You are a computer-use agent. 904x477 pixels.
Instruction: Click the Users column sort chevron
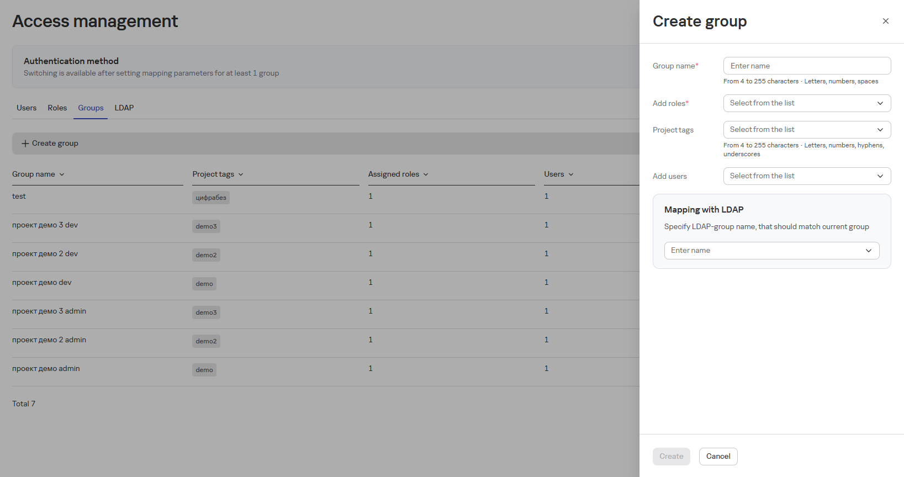click(571, 174)
